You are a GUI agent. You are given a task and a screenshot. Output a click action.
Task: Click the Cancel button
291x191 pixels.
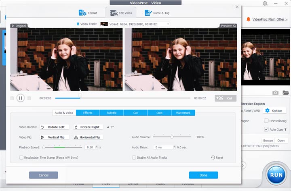43,175
